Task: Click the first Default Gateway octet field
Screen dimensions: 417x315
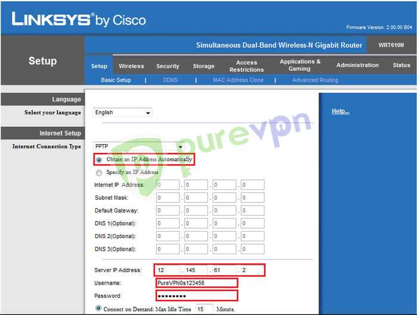Action: tap(168, 211)
